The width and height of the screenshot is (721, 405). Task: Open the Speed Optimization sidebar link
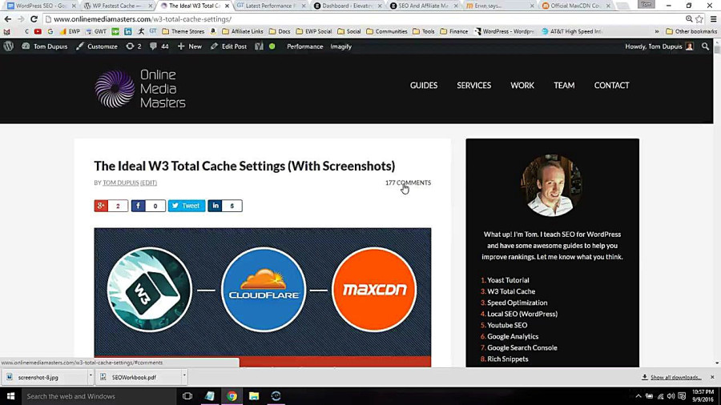[518, 303]
